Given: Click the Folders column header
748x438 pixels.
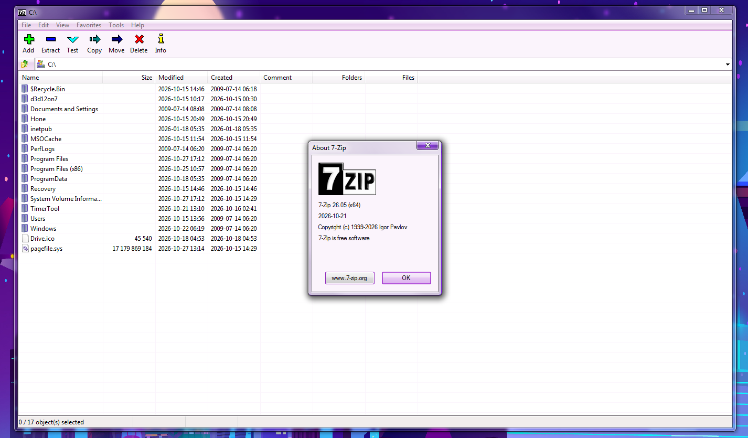Looking at the screenshot, I should pos(339,77).
